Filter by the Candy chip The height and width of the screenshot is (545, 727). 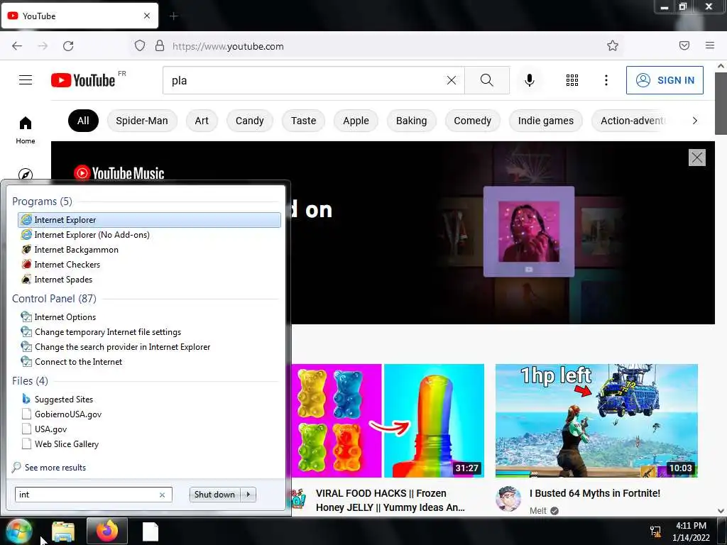pyautogui.click(x=249, y=121)
